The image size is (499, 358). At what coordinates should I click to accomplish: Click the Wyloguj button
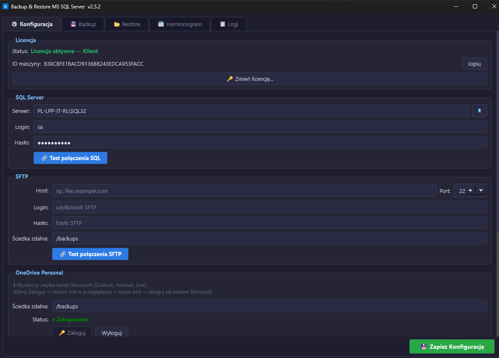pyautogui.click(x=111, y=332)
